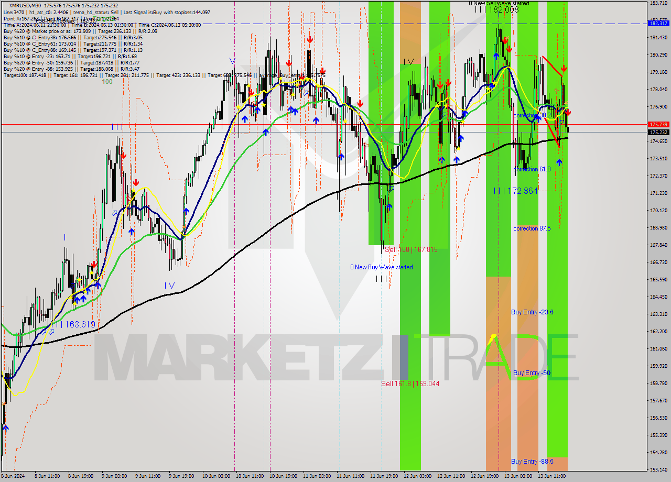
Task: Click the 153.140 price axis value
Action: 659,469
